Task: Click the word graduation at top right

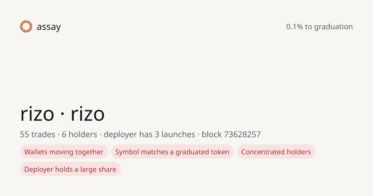Action: 333,27
